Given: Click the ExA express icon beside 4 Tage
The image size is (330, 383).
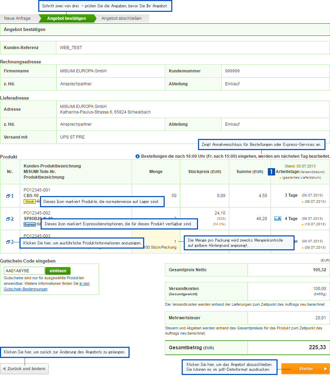Looking at the screenshot, I should click(x=278, y=219).
